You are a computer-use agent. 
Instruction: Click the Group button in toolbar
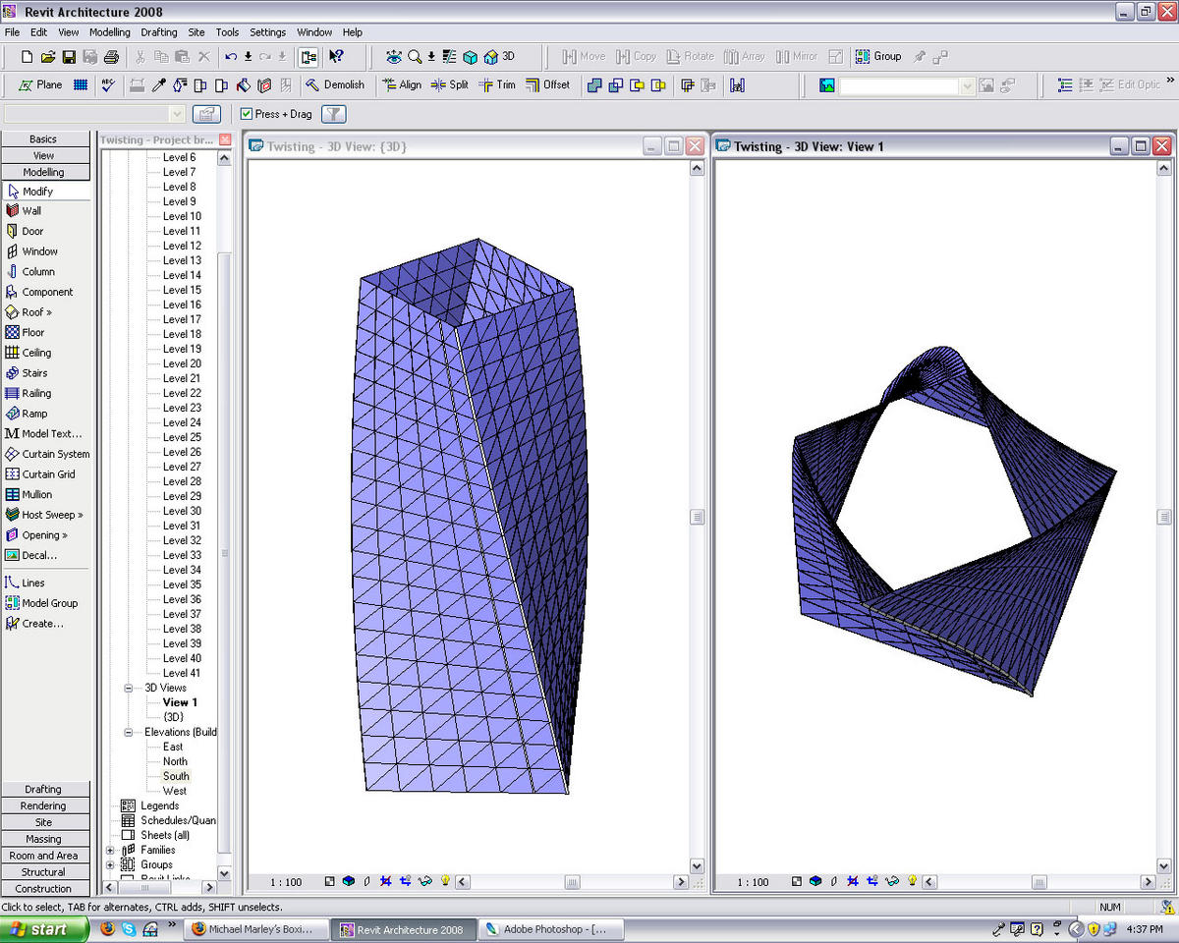click(878, 57)
